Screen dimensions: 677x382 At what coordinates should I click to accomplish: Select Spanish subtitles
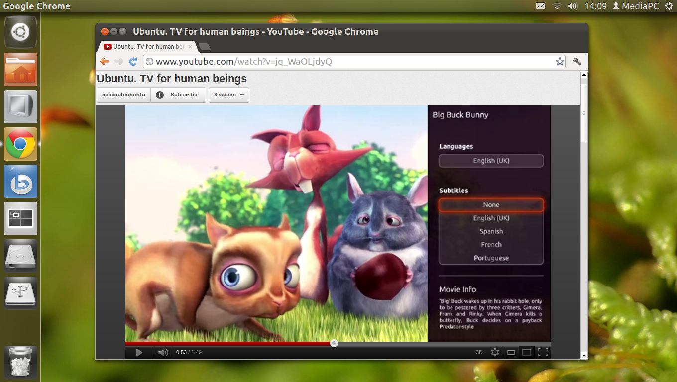point(491,231)
